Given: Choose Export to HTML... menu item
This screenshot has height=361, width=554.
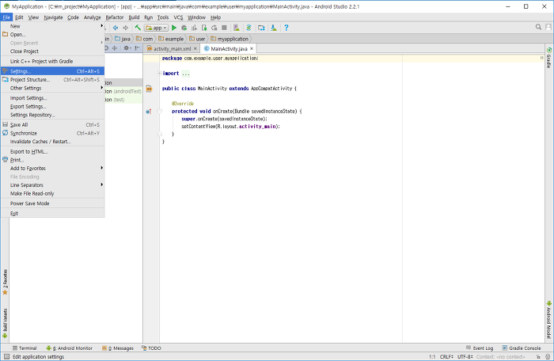Looking at the screenshot, I should (52, 151).
